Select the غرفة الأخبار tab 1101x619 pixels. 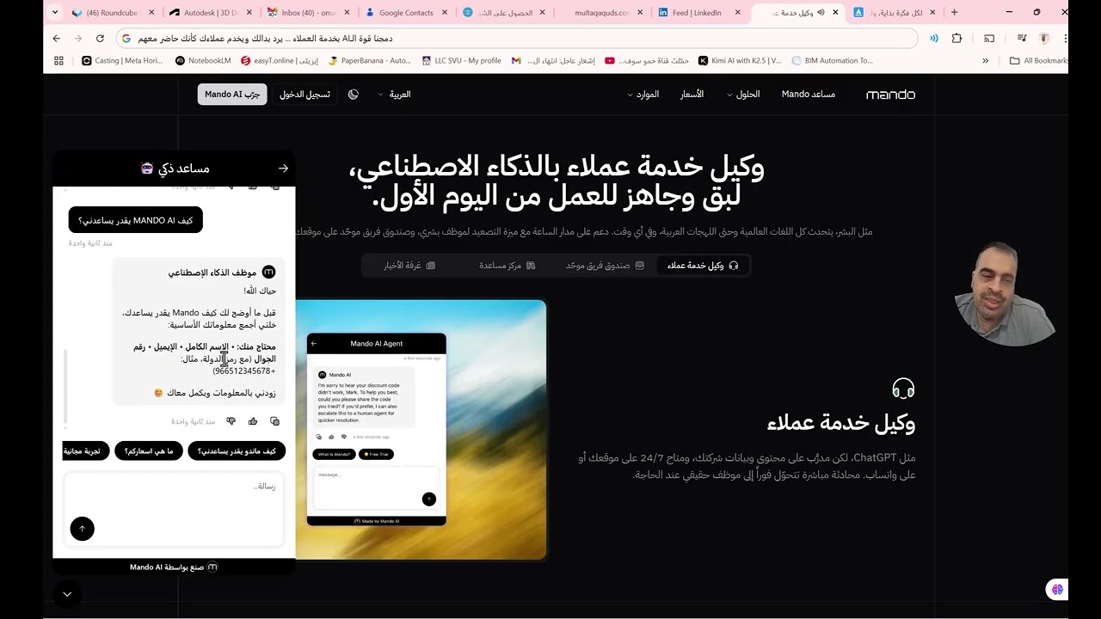pyautogui.click(x=409, y=266)
